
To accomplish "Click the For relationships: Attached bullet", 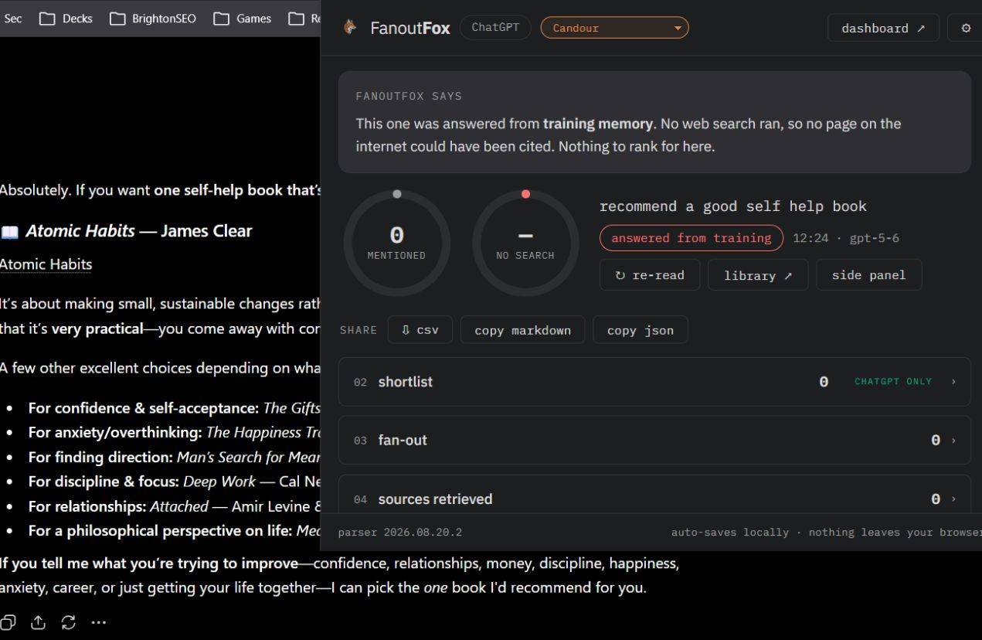I will 175,506.
